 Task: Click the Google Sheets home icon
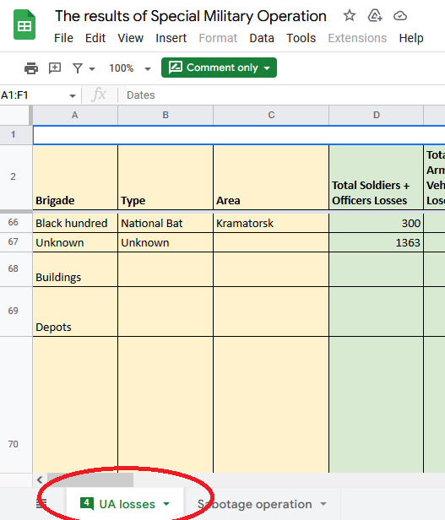coord(24,24)
